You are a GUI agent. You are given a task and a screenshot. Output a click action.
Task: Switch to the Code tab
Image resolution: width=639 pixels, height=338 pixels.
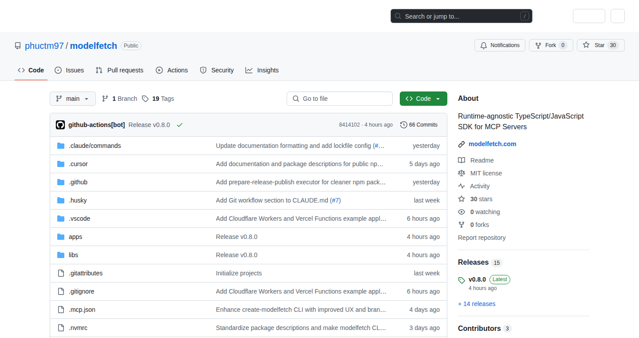coord(31,70)
